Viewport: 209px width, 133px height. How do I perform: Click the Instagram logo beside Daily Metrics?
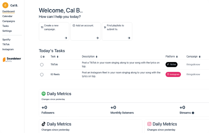pos(149,124)
